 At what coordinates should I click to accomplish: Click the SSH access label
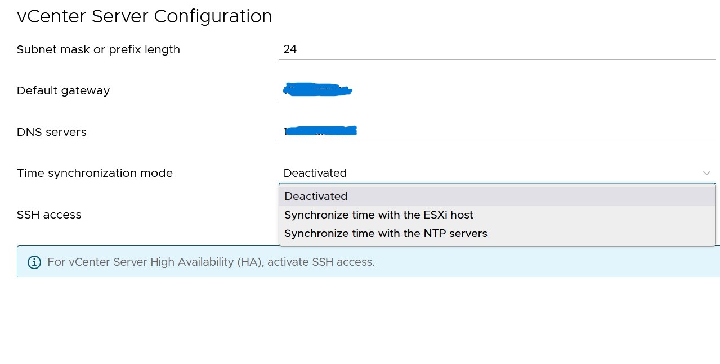coord(49,215)
